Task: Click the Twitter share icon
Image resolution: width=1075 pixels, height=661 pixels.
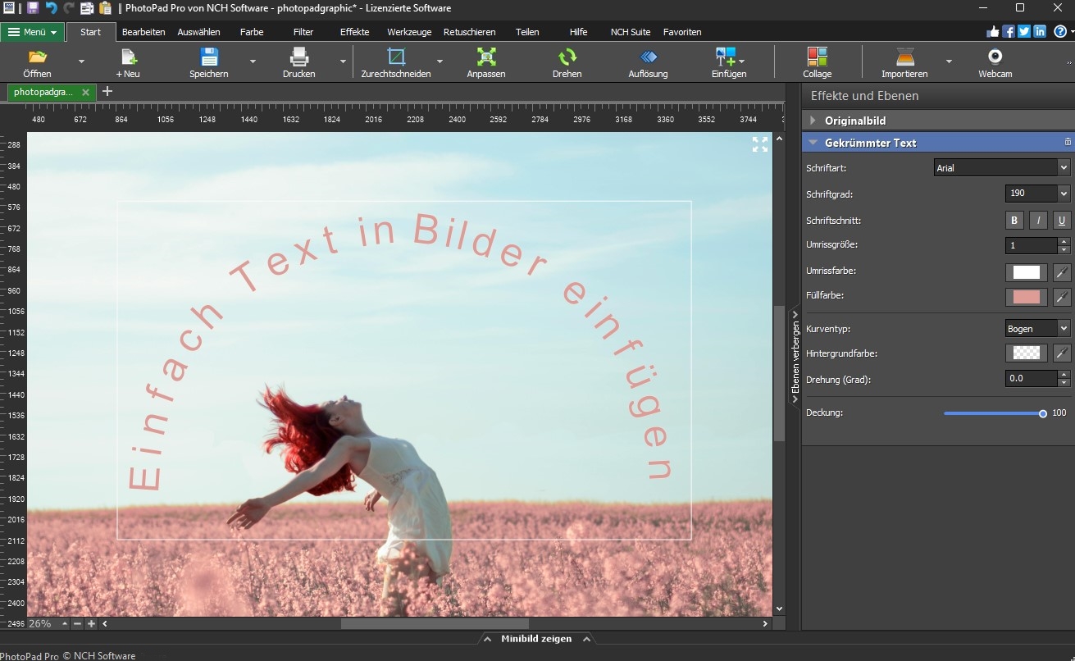Action: click(x=1024, y=31)
